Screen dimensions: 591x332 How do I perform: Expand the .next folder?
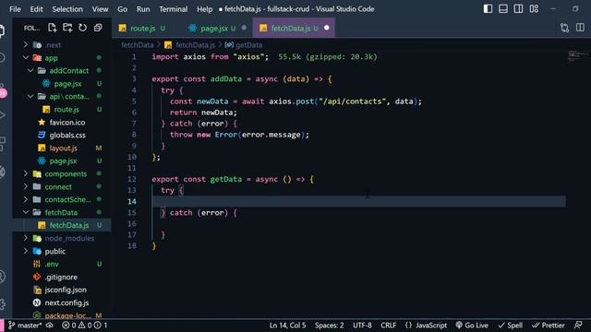26,45
